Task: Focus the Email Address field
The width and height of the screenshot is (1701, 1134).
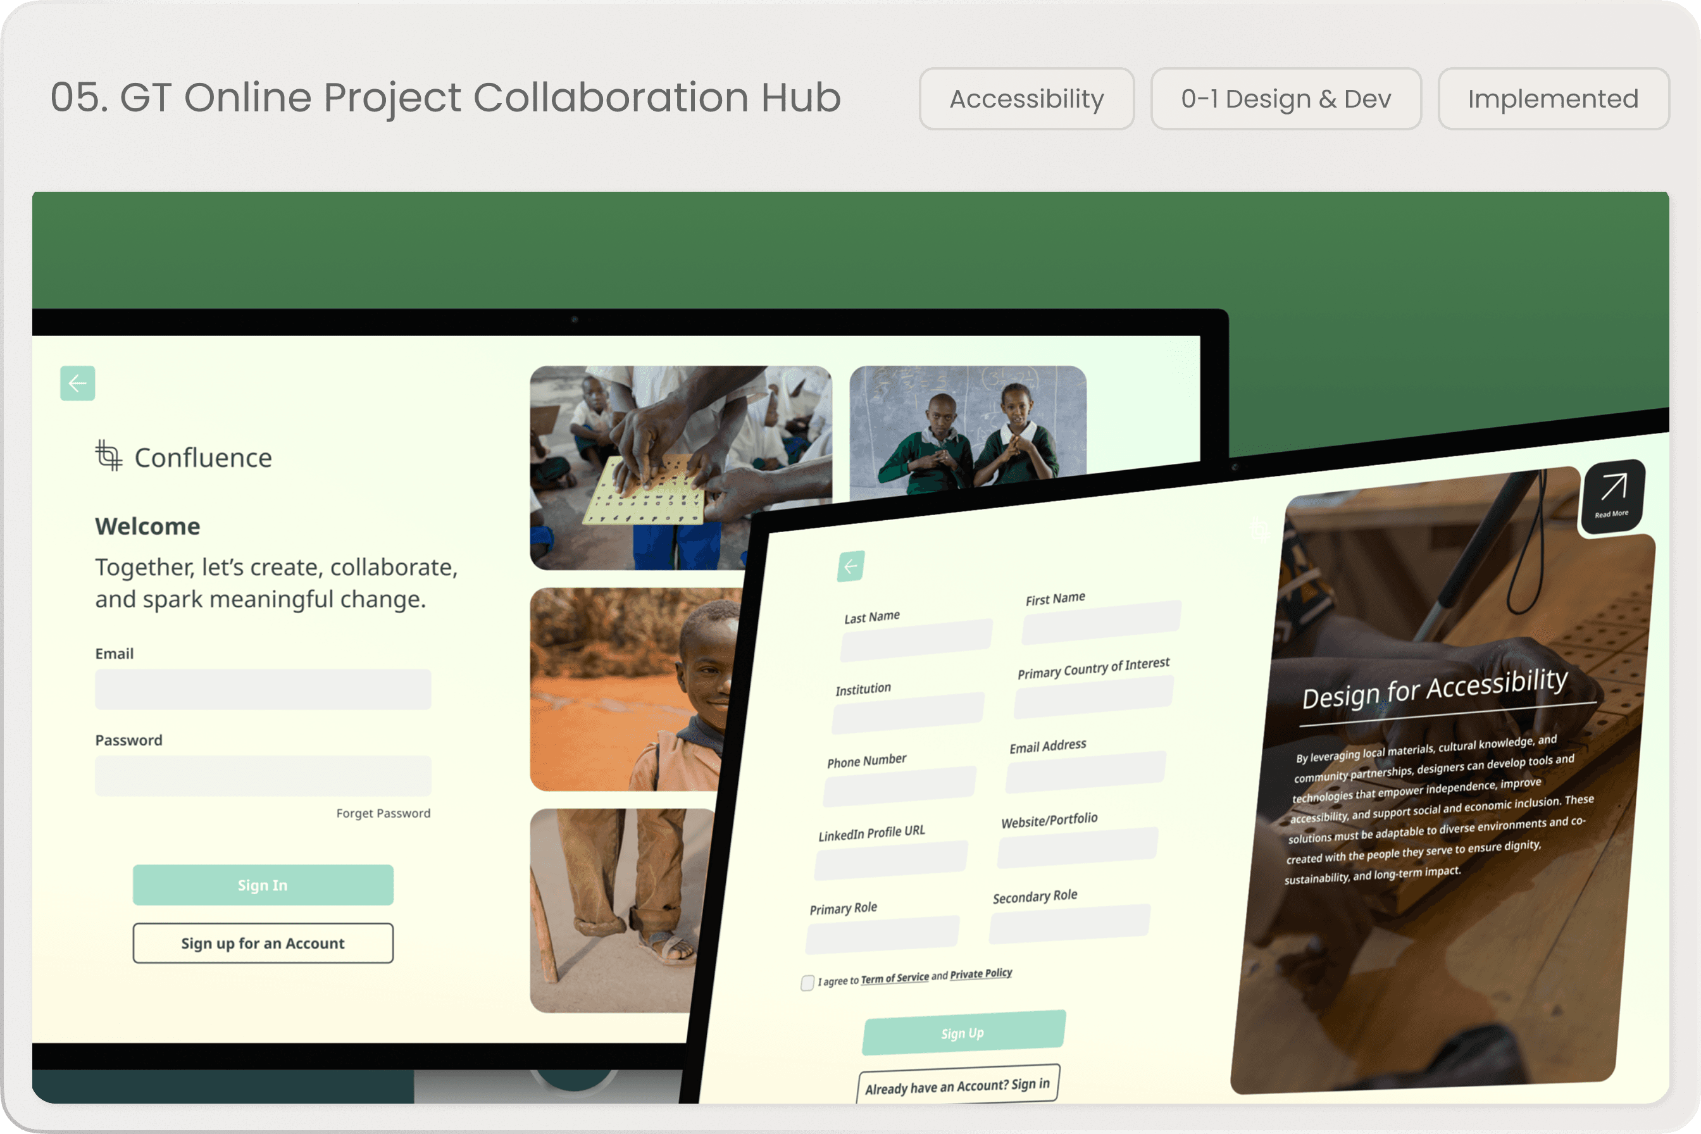Action: coord(1085,773)
